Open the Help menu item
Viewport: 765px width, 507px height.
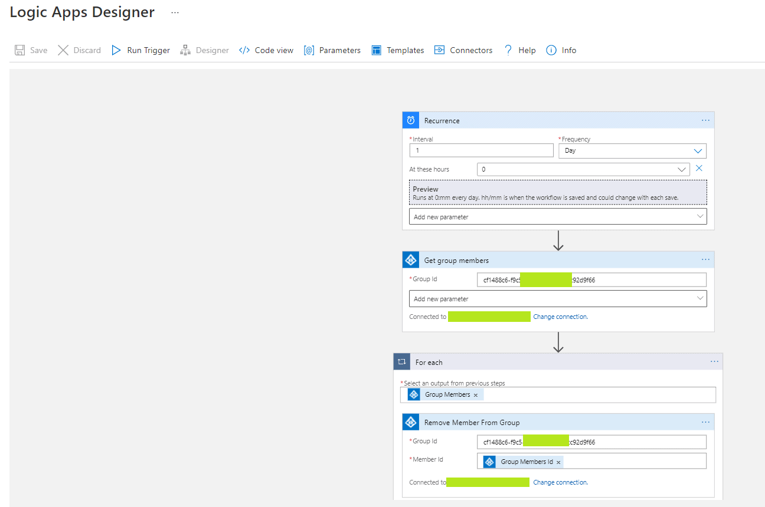click(x=519, y=50)
